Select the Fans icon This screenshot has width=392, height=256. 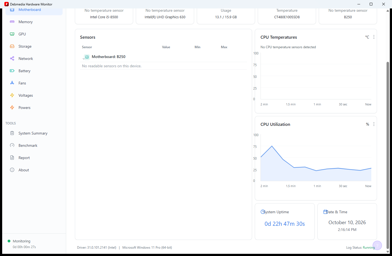pyautogui.click(x=12, y=83)
